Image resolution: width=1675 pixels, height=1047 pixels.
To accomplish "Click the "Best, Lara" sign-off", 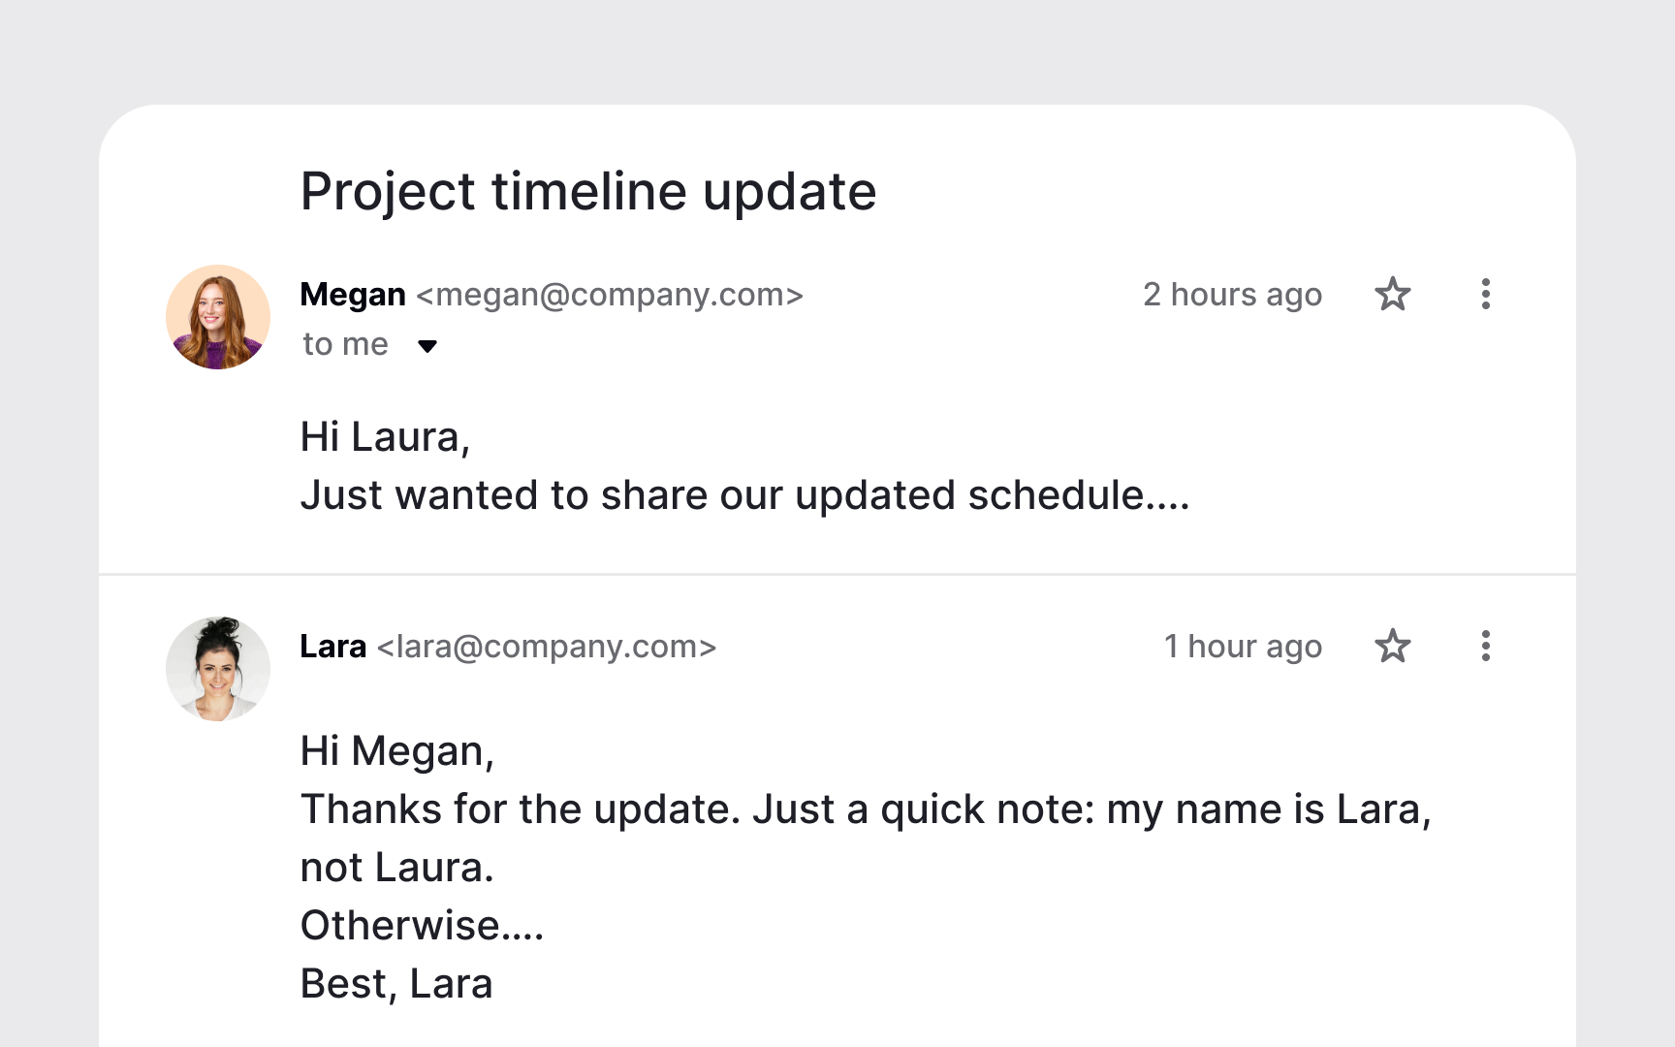I will click(396, 984).
